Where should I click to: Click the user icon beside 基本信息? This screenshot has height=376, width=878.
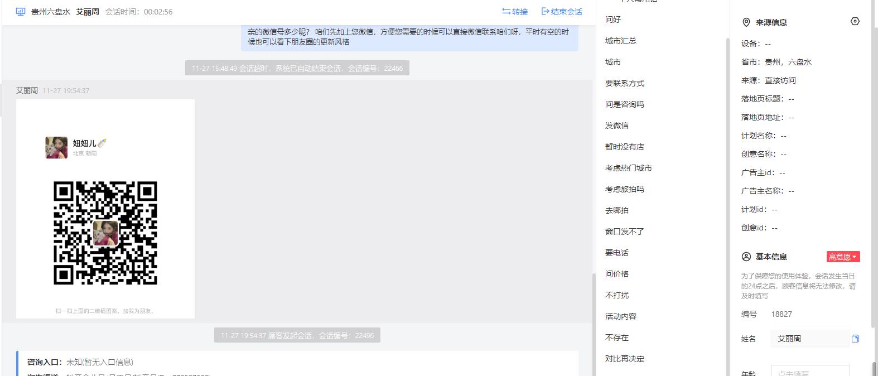746,257
